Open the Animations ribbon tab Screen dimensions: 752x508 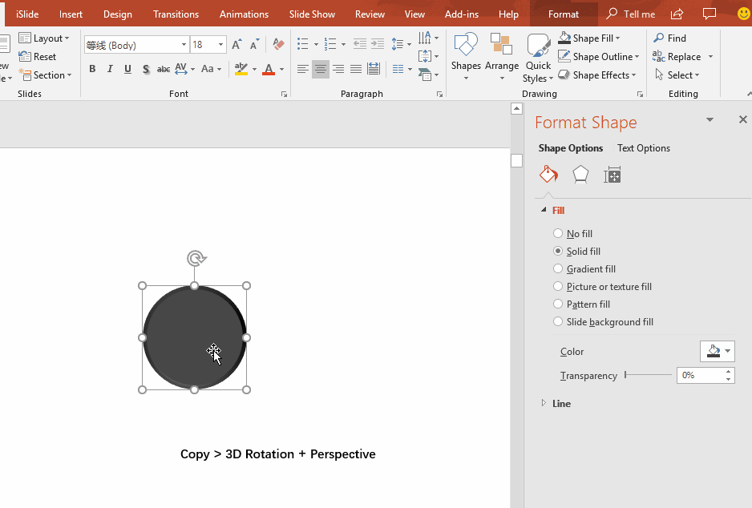(244, 14)
